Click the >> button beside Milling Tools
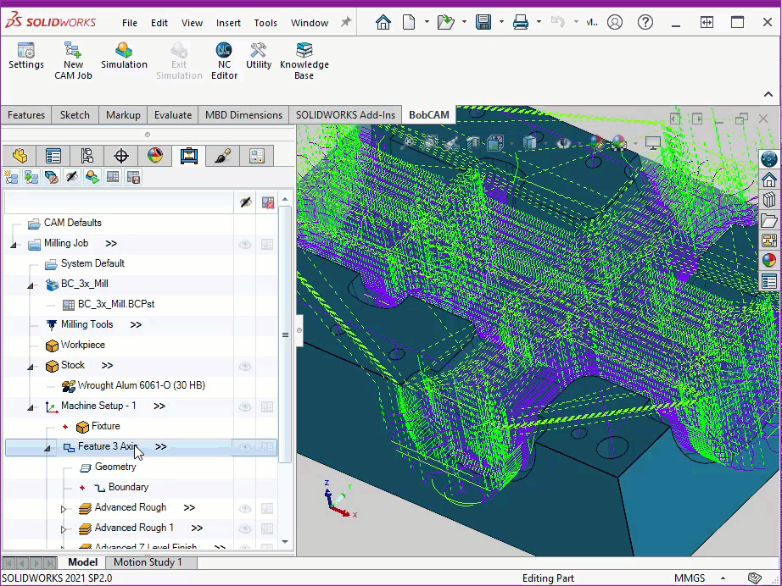The height and width of the screenshot is (586, 782). pyautogui.click(x=136, y=325)
